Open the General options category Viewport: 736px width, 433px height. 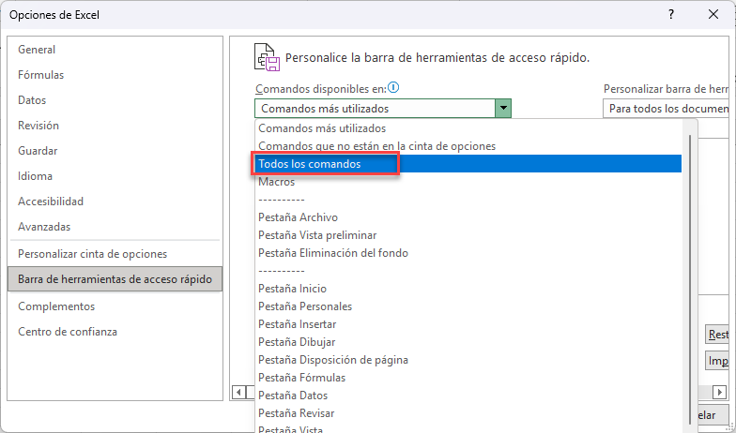(x=115, y=50)
